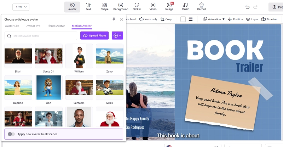Open the white fill color swatch
This screenshot has height=147, width=283.
pos(183,19)
